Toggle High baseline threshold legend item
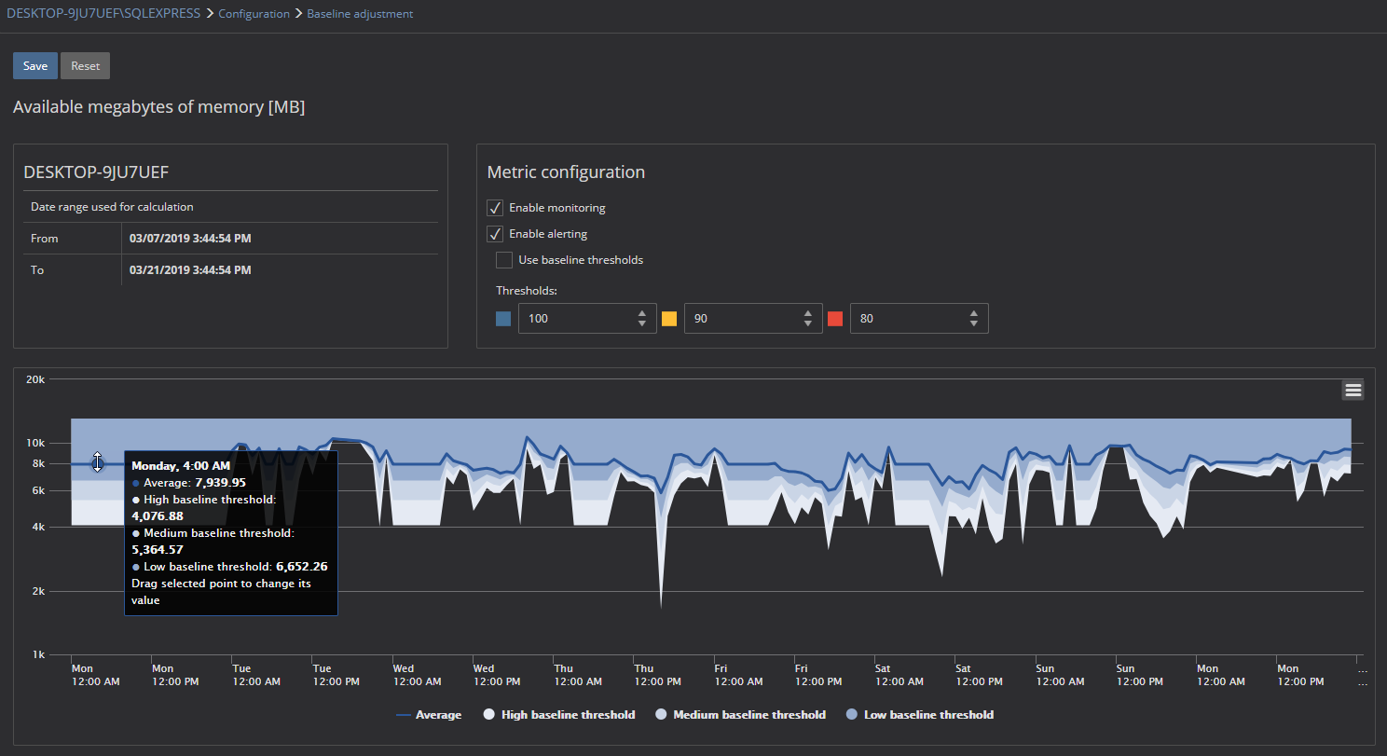 pyautogui.click(x=558, y=715)
